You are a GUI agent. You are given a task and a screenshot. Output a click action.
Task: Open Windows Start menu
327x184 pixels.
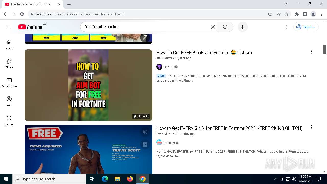[6, 179]
